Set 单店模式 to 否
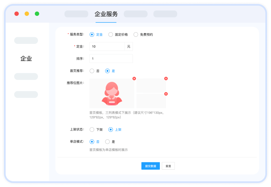 click(92, 142)
